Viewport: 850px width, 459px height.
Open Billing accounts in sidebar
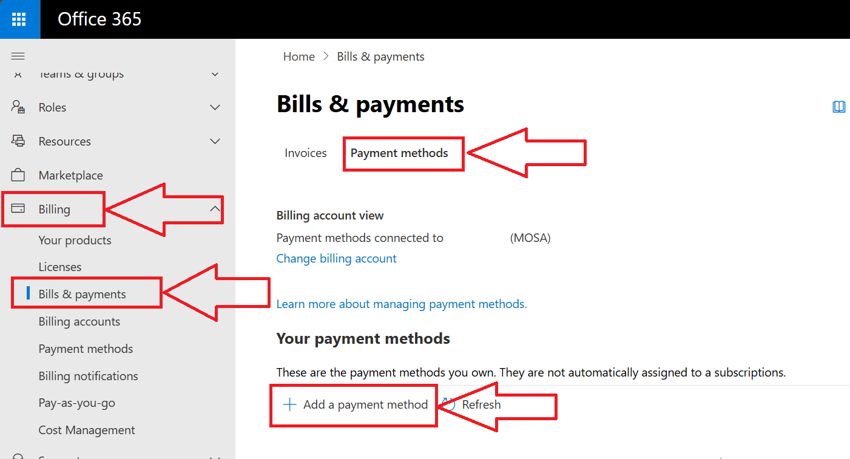click(79, 321)
